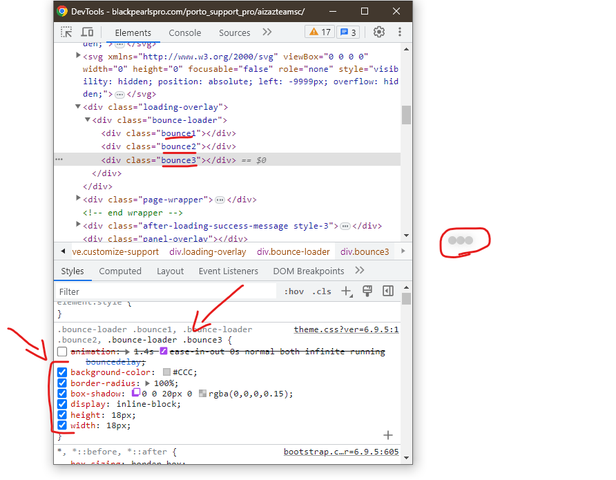Disable the display inline-block checkbox

coord(62,404)
